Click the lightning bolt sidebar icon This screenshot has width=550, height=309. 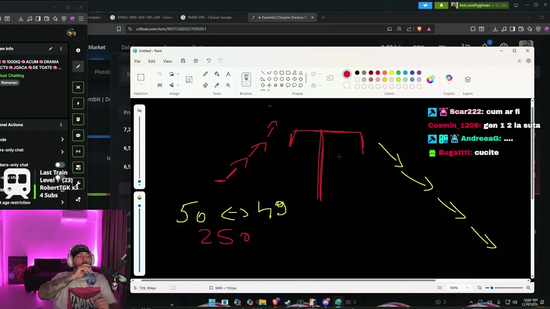pyautogui.click(x=78, y=103)
